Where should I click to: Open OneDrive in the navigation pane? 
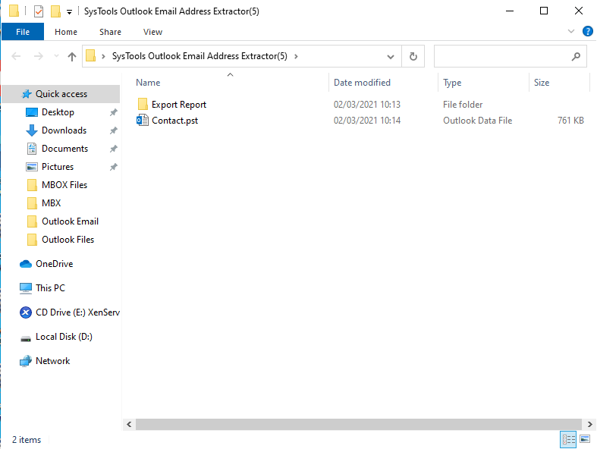[x=54, y=264]
